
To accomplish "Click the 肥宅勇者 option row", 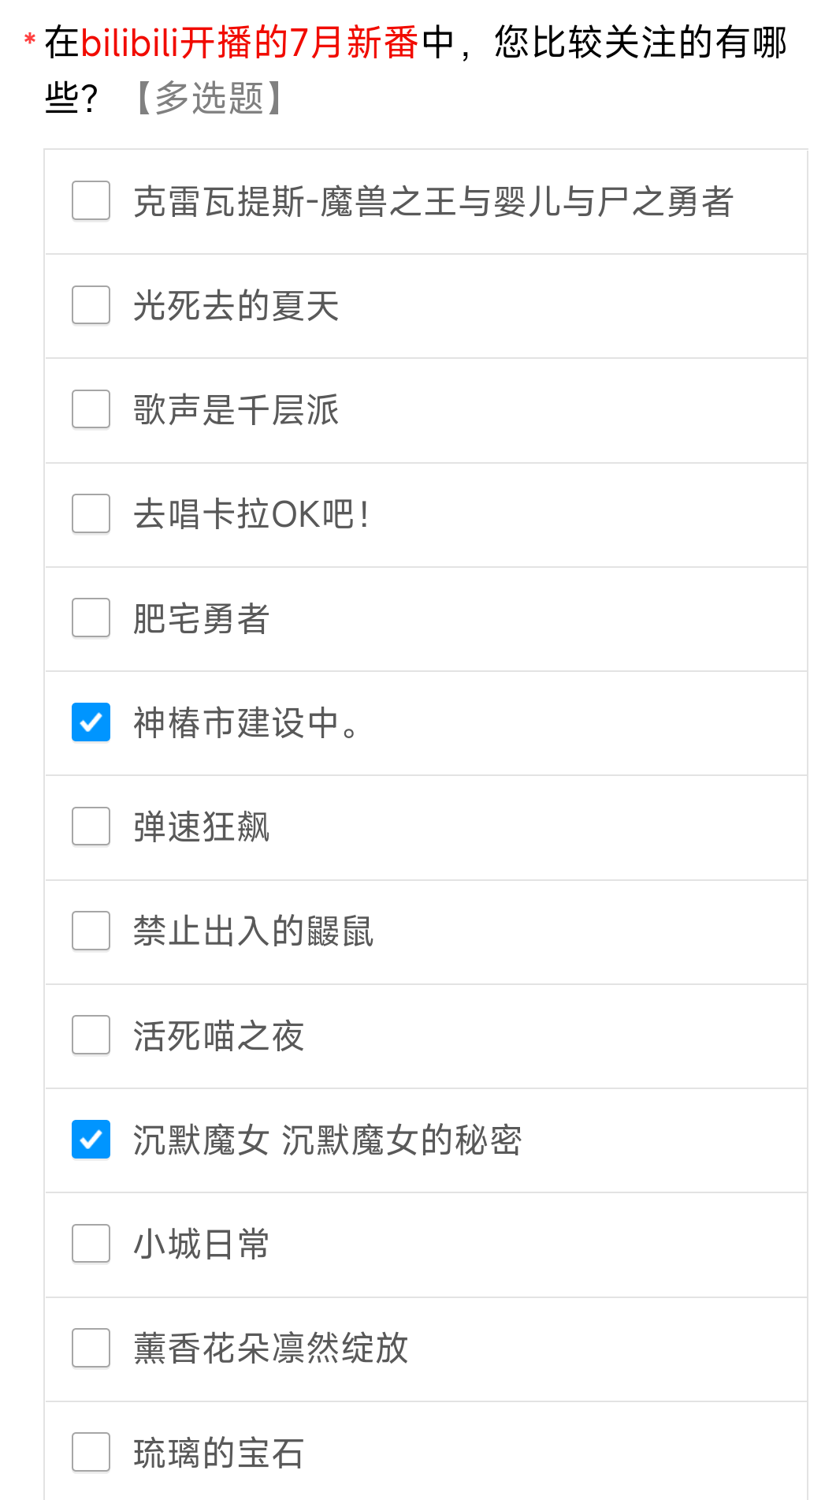I will [425, 619].
